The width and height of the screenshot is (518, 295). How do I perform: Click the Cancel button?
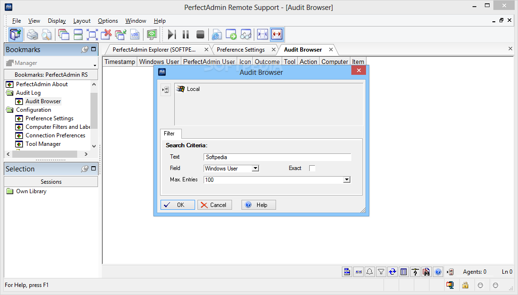point(215,205)
